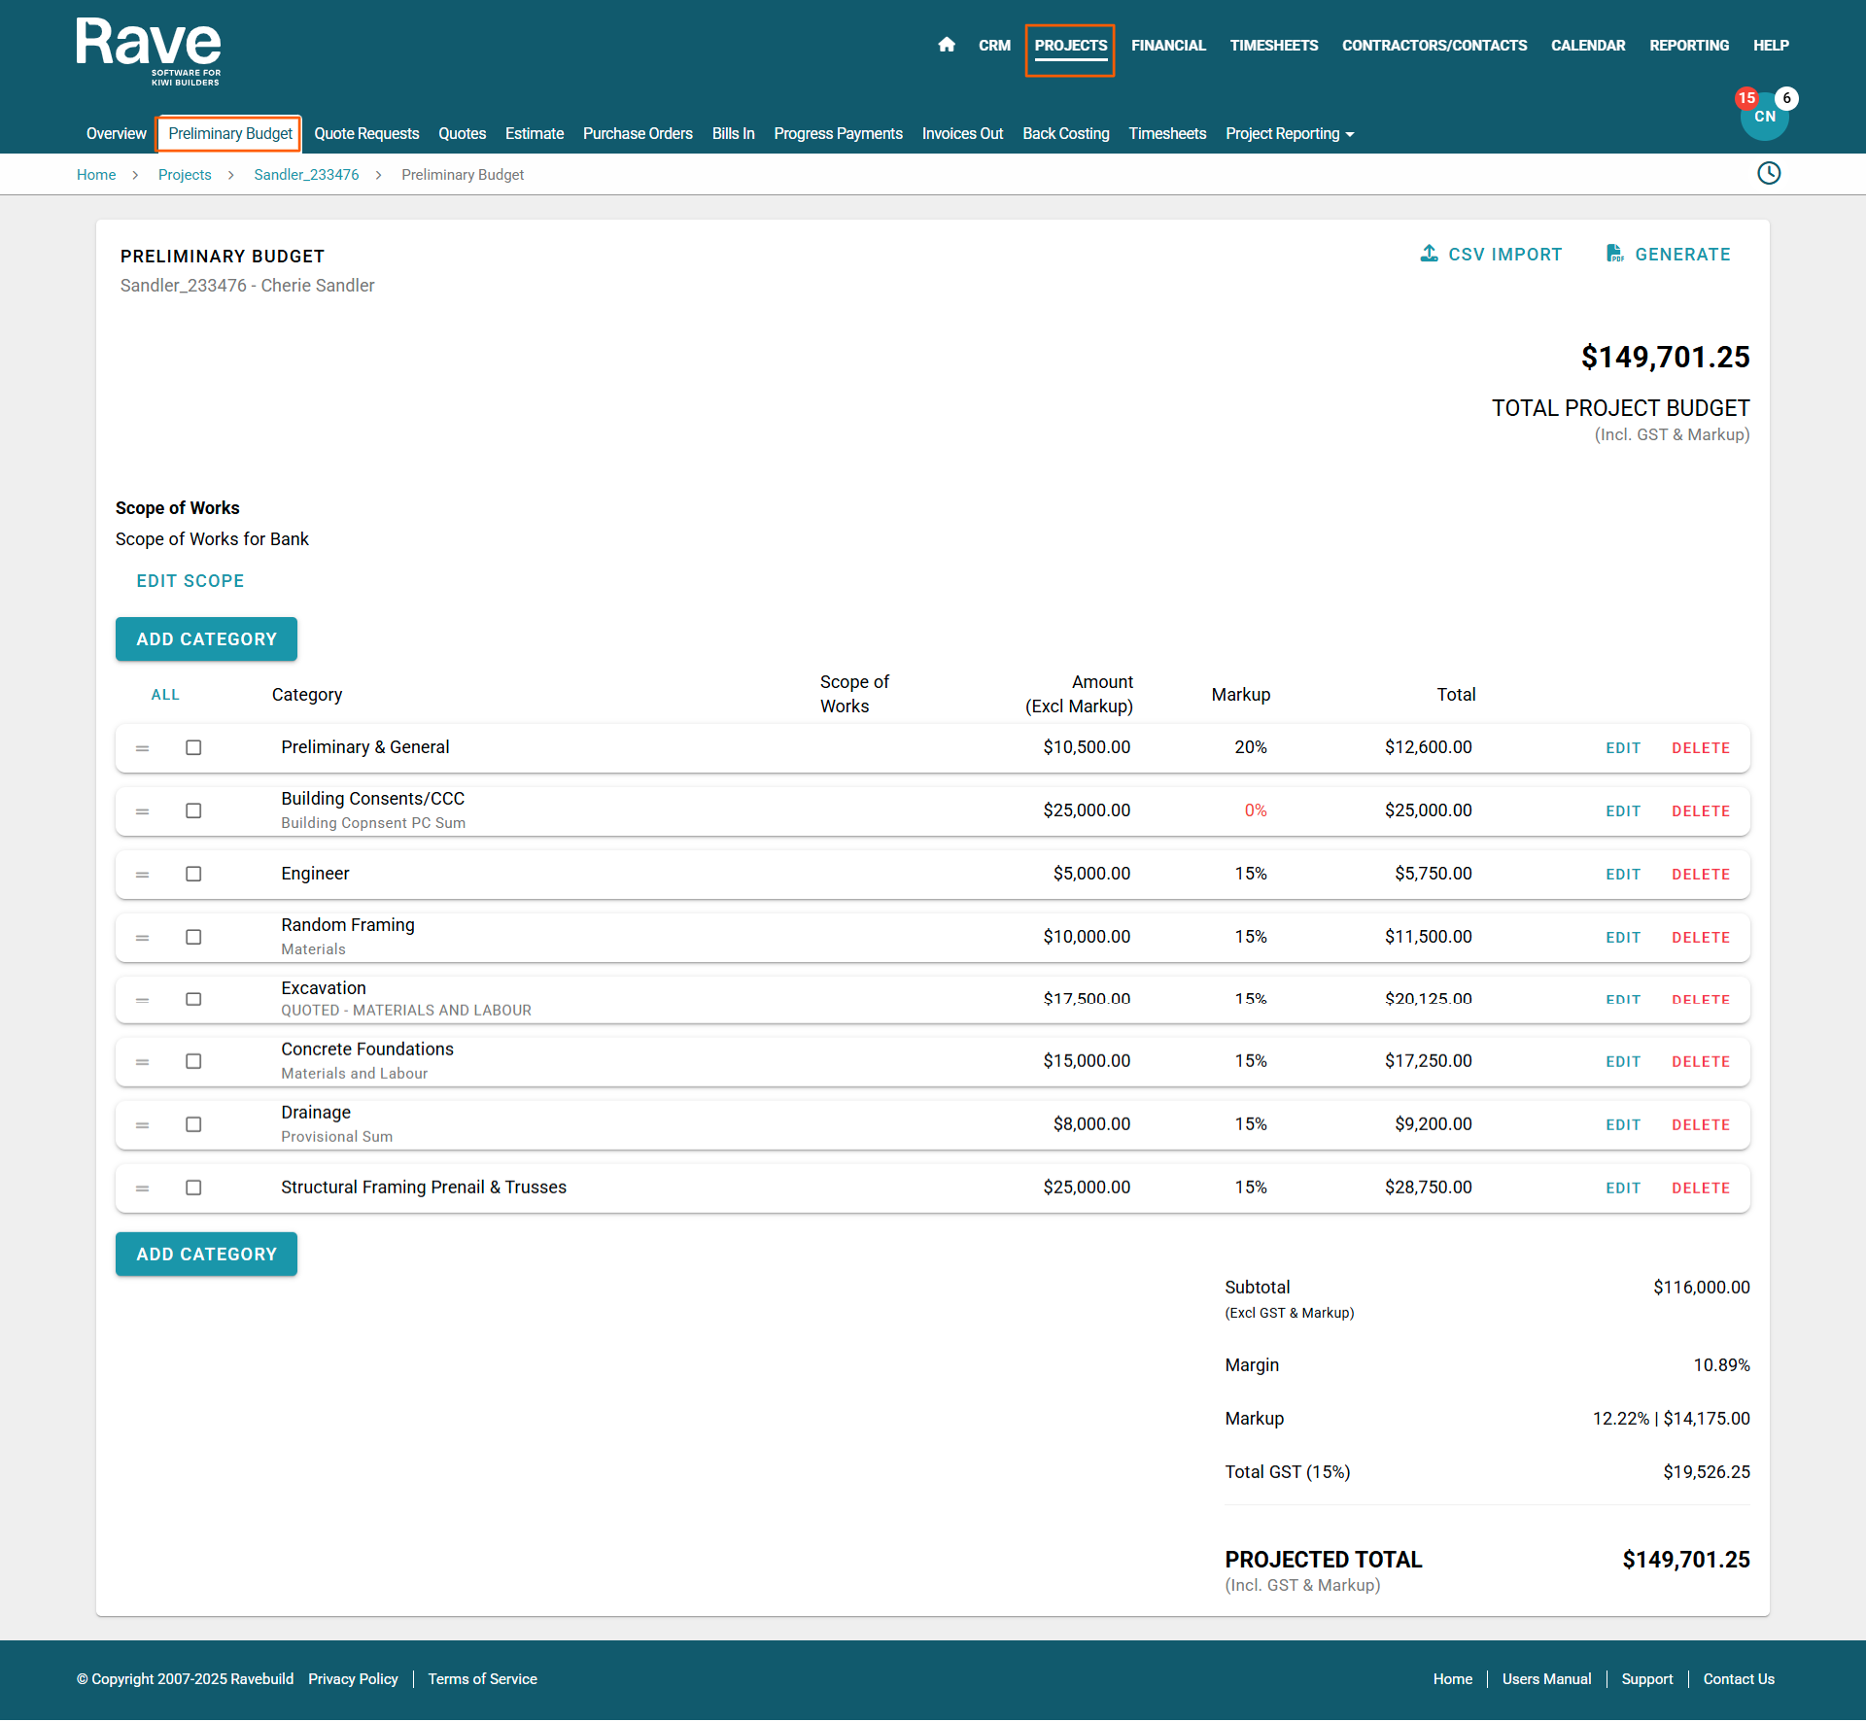The image size is (1866, 1722).
Task: Open the Back Costing tab
Action: tap(1065, 134)
